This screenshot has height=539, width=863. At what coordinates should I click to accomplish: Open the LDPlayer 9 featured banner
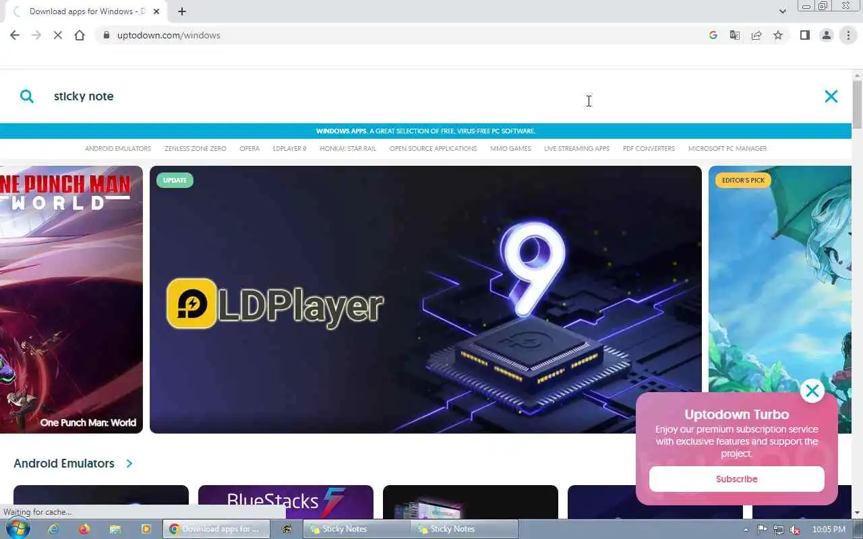[x=425, y=299]
